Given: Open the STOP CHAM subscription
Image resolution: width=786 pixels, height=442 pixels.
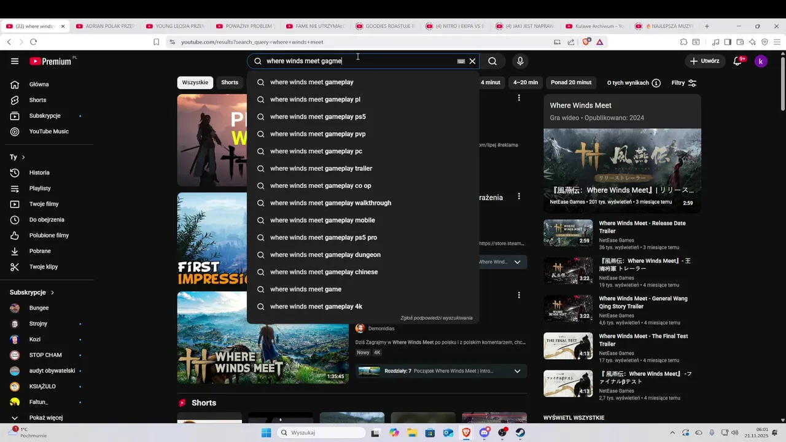Looking at the screenshot, I should coord(45,355).
